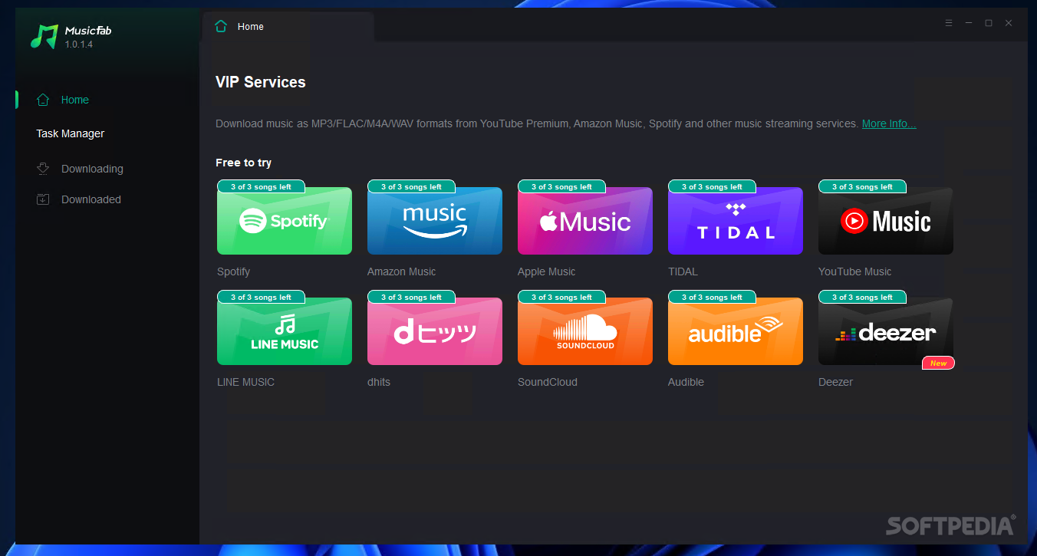Click the "Task Manager" sidebar heading
Image resolution: width=1037 pixels, height=556 pixels.
tap(71, 133)
